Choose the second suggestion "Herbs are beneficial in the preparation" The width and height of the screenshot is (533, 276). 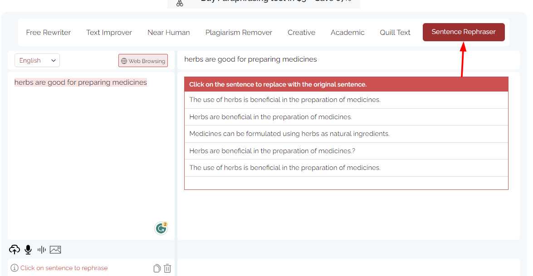click(x=346, y=117)
